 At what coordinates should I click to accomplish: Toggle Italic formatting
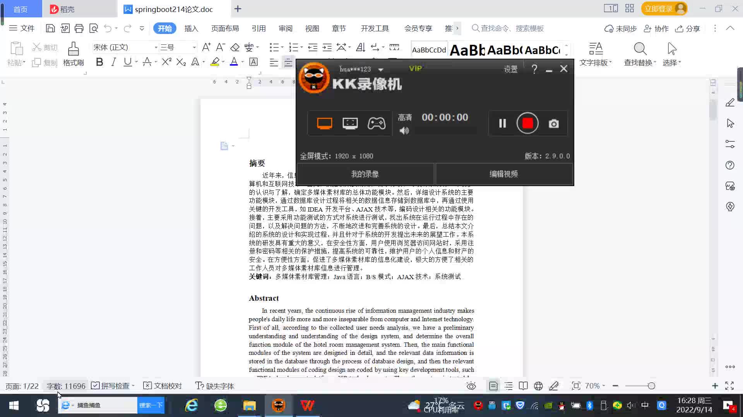(113, 62)
